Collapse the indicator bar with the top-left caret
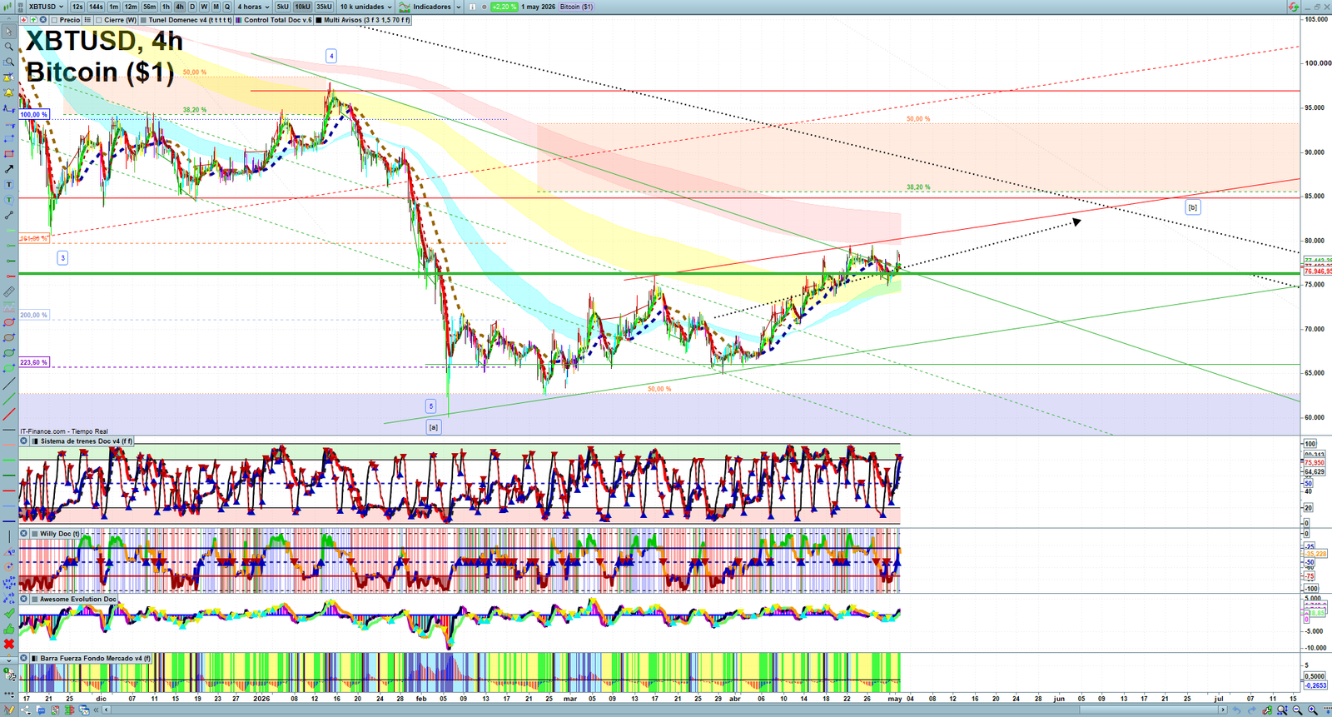Screen dimensions: 1332x717 tap(8, 19)
